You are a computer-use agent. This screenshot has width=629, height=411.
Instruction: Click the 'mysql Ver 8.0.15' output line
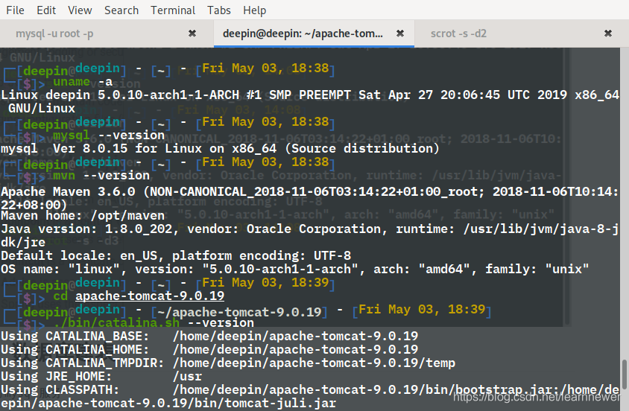click(x=220, y=149)
